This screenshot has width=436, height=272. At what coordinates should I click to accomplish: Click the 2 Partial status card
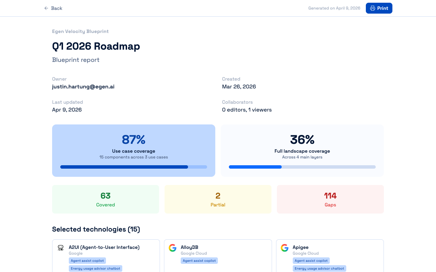click(x=218, y=199)
